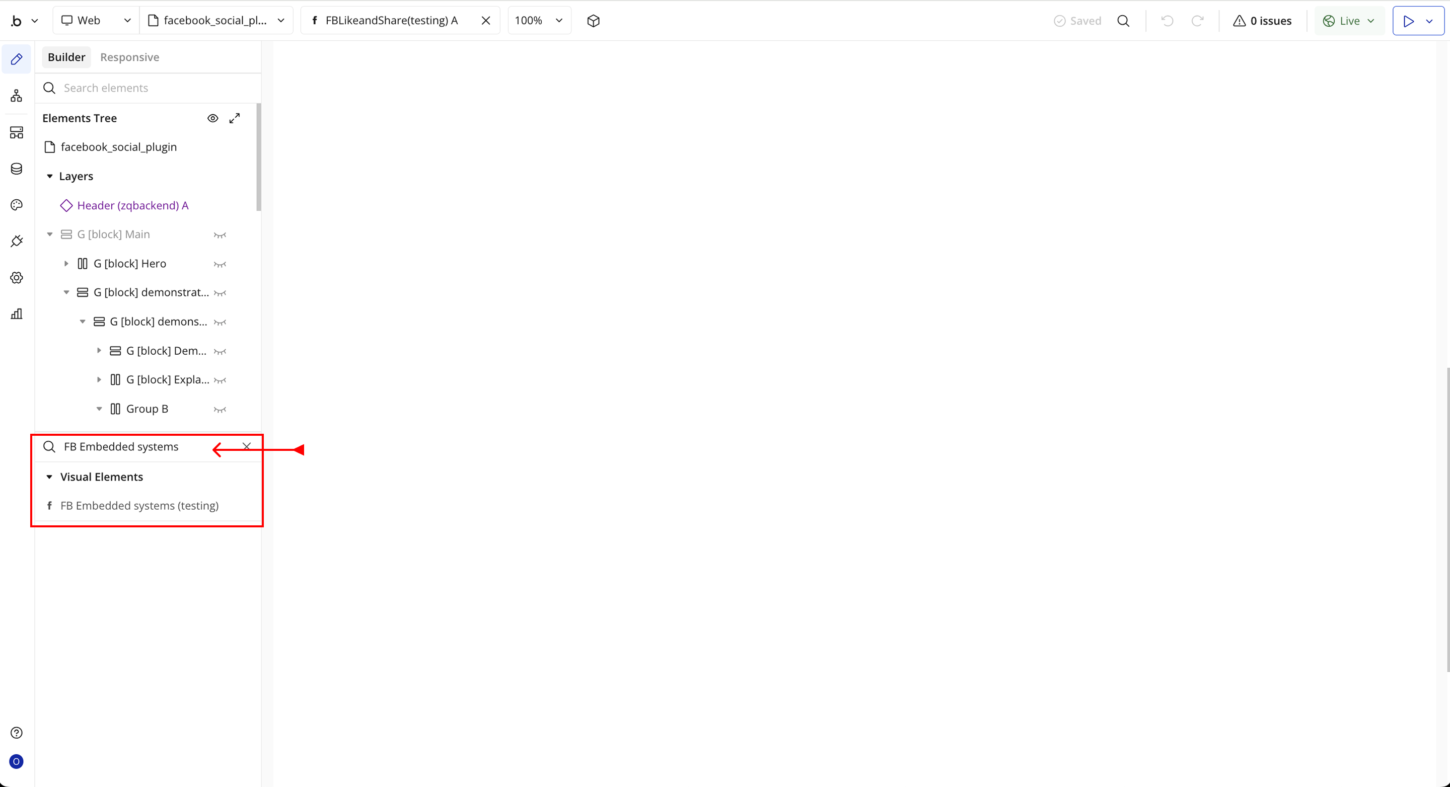Click the top bar search magnifier icon
Image resolution: width=1450 pixels, height=787 pixels.
[x=1123, y=21]
